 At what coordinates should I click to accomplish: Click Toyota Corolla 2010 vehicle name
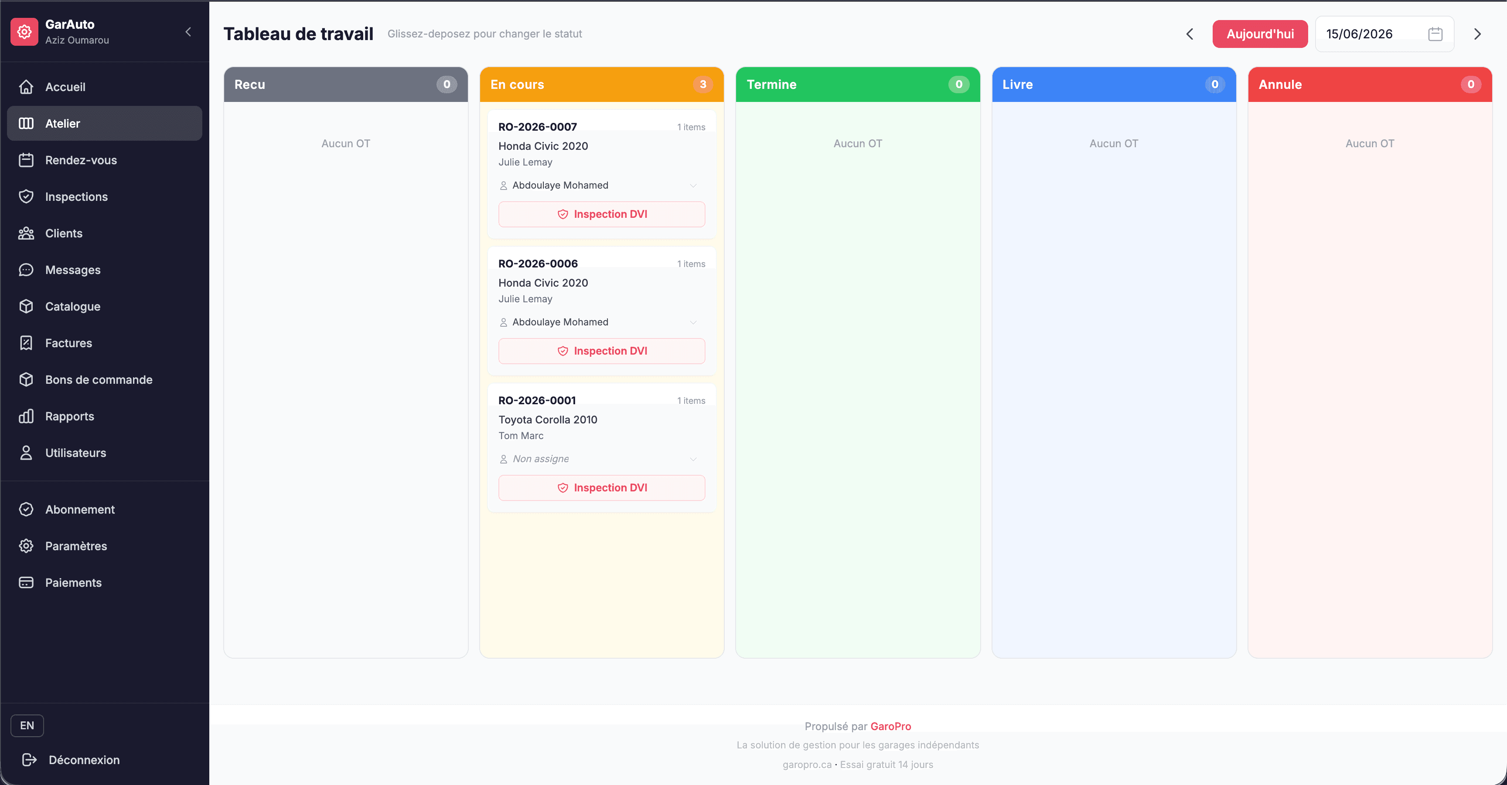coord(548,420)
